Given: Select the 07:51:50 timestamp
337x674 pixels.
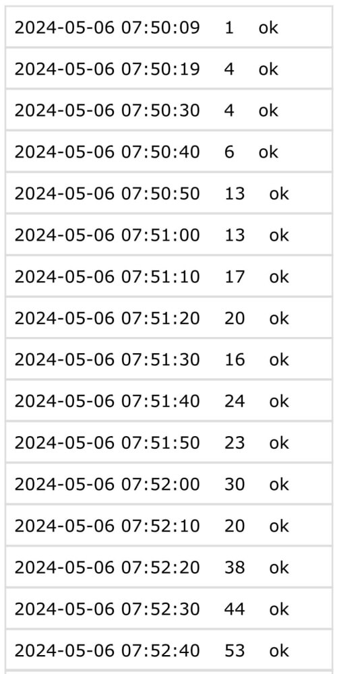Looking at the screenshot, I should point(107,443).
